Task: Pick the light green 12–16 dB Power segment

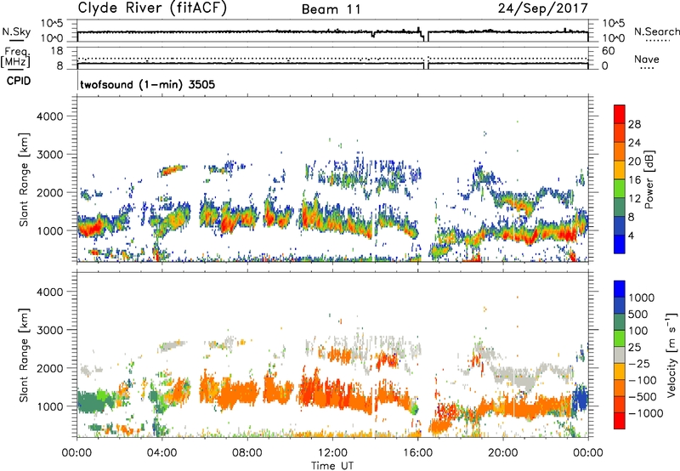Action: click(x=620, y=188)
